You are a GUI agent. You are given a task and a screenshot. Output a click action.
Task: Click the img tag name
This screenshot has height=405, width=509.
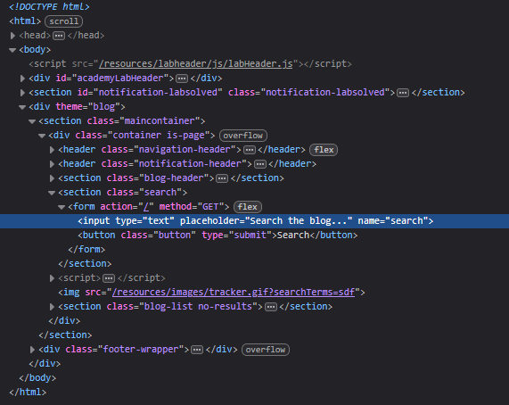click(x=71, y=293)
